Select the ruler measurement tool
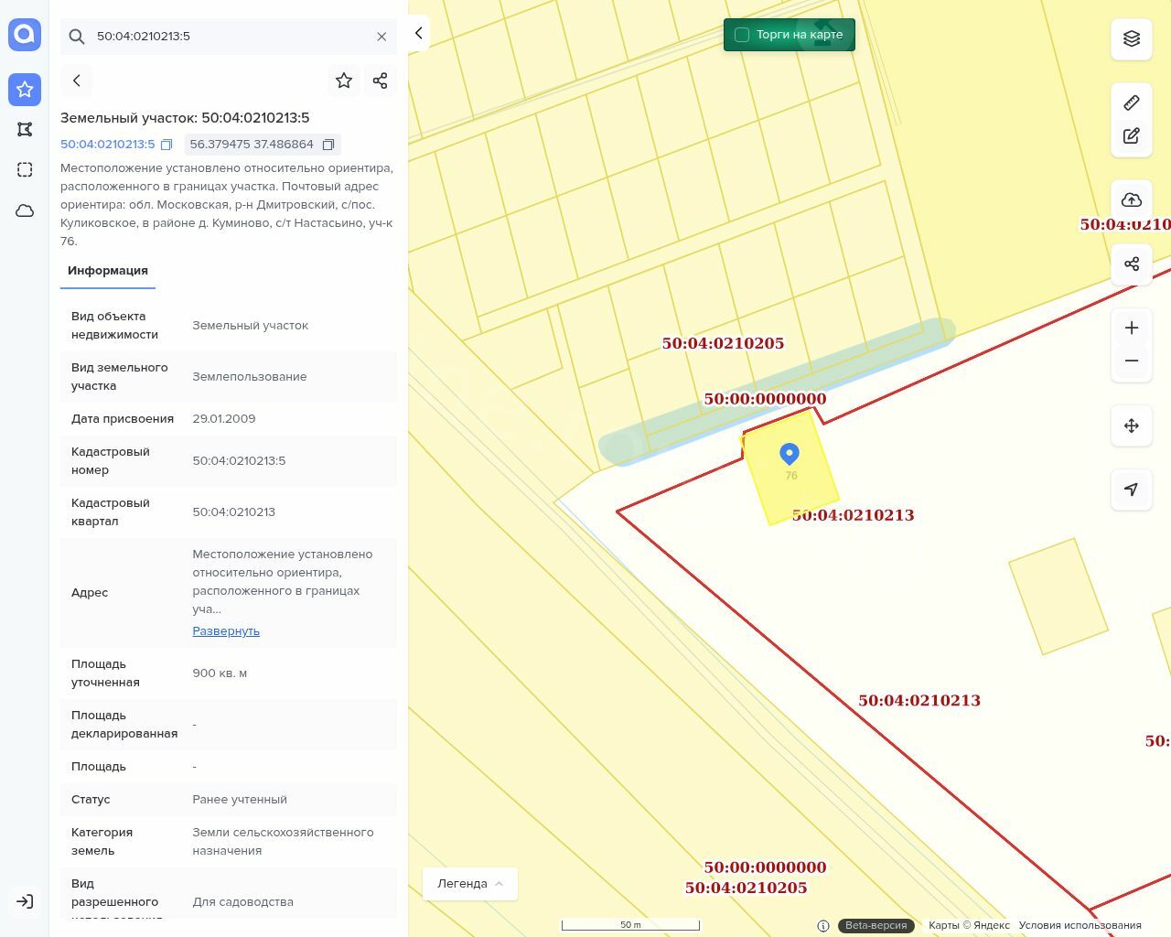1171x937 pixels. (1132, 102)
